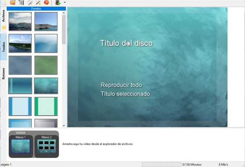The width and height of the screenshot is (245, 167).
Task: Choose the blue curved gradient background
Action: pyautogui.click(x=46, y=43)
